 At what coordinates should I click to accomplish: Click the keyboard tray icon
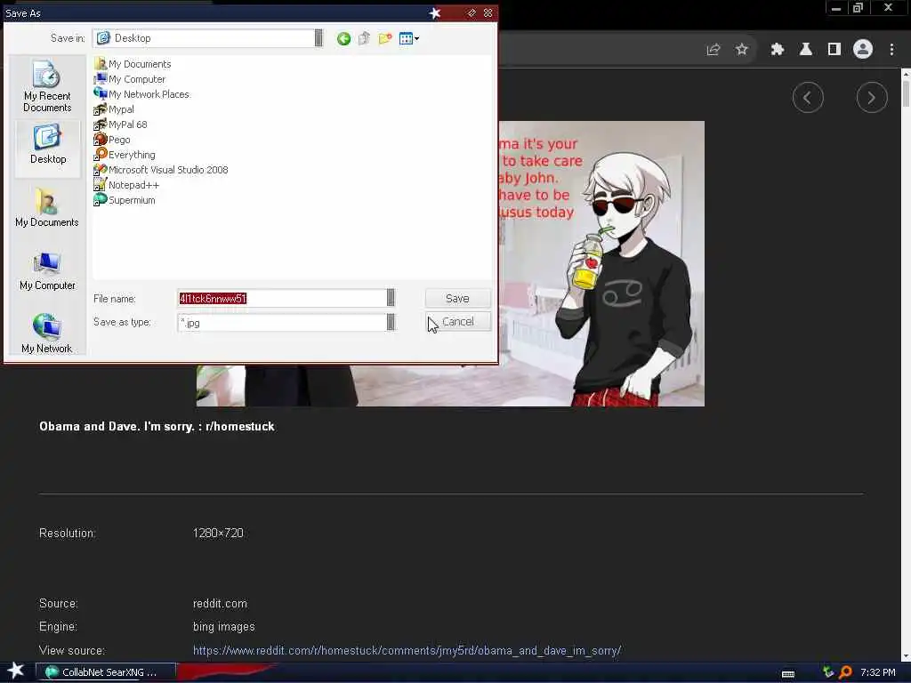(788, 674)
